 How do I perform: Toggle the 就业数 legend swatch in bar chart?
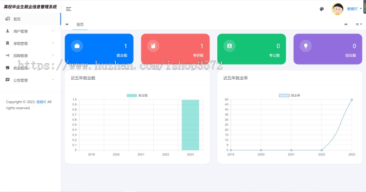tap(132, 95)
